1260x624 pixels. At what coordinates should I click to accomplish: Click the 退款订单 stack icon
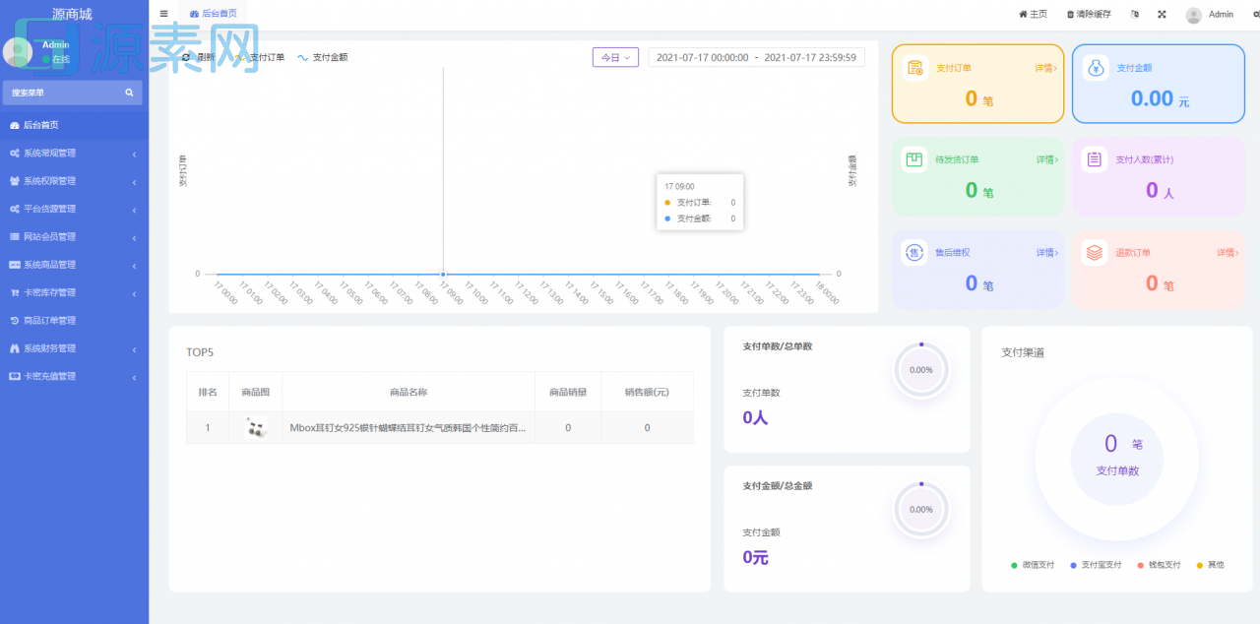pyautogui.click(x=1095, y=253)
